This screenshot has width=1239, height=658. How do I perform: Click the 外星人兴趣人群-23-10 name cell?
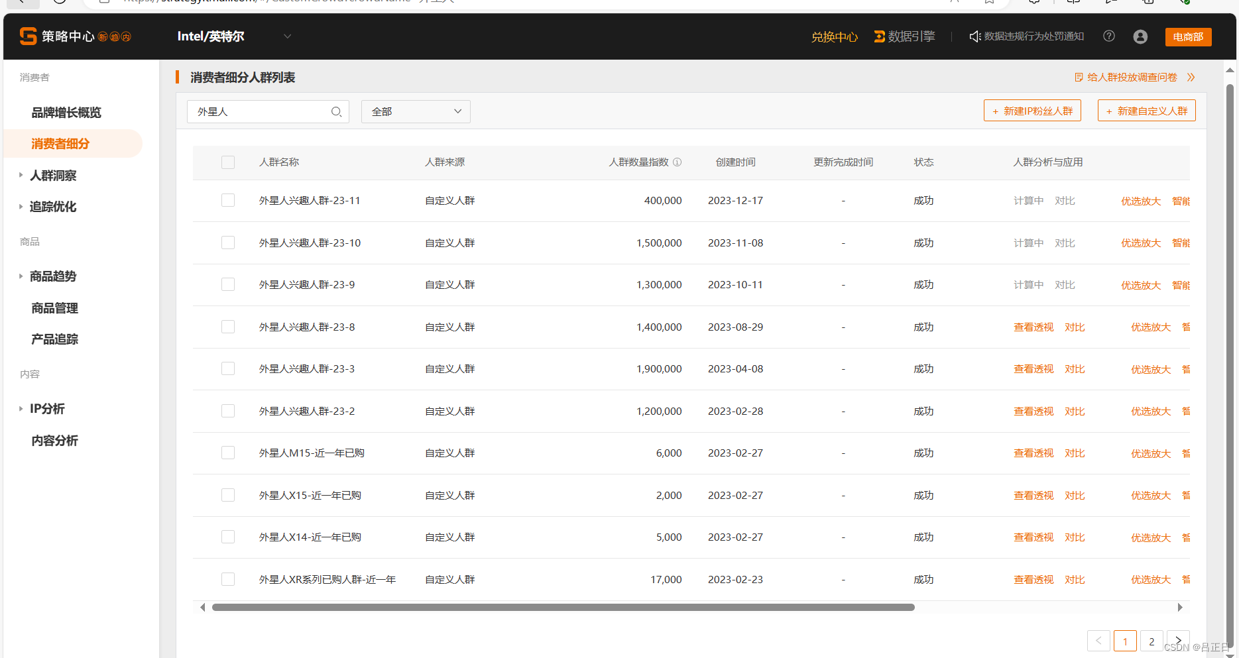(310, 243)
